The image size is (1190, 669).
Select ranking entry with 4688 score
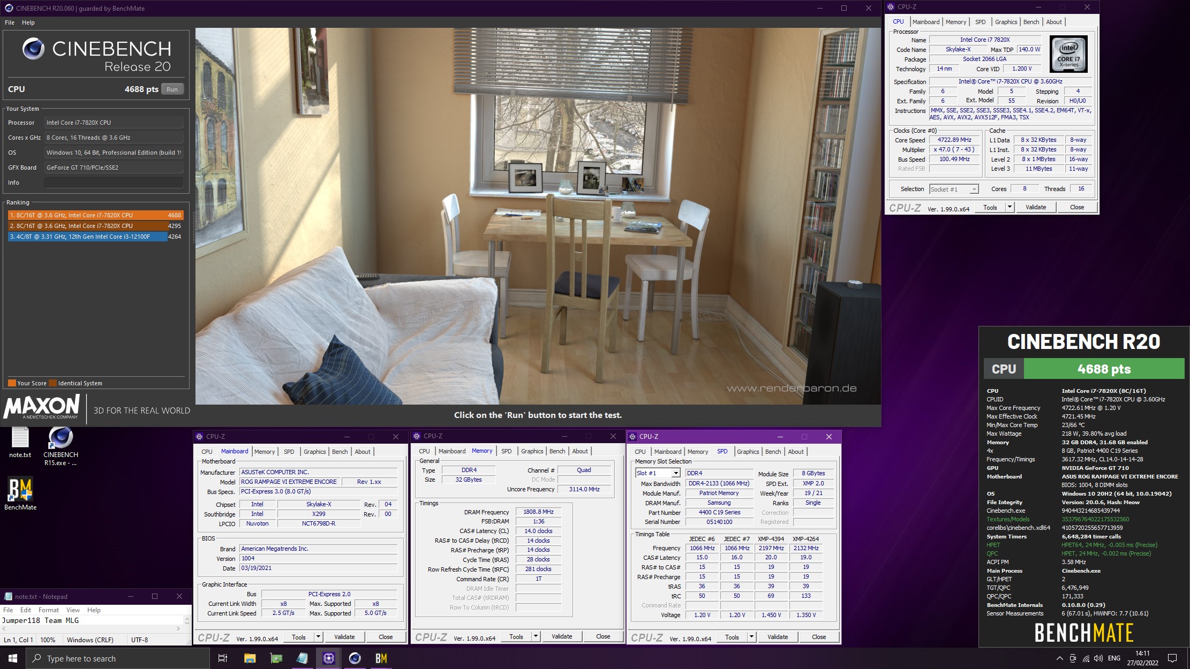pos(95,215)
